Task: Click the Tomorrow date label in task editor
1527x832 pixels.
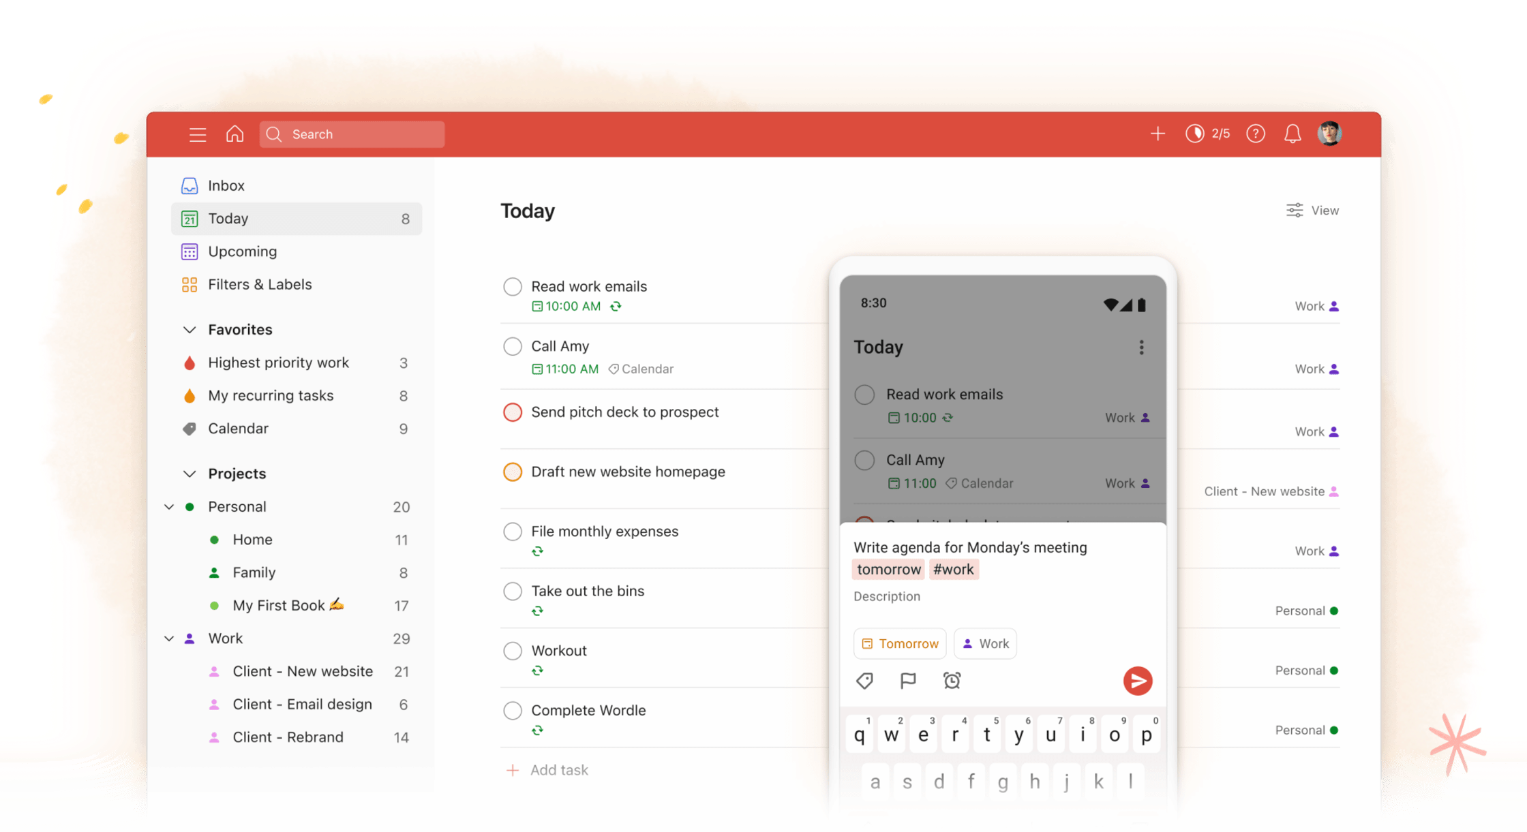Action: tap(900, 643)
